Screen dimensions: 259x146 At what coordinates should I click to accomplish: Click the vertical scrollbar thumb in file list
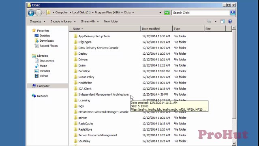point(234,75)
